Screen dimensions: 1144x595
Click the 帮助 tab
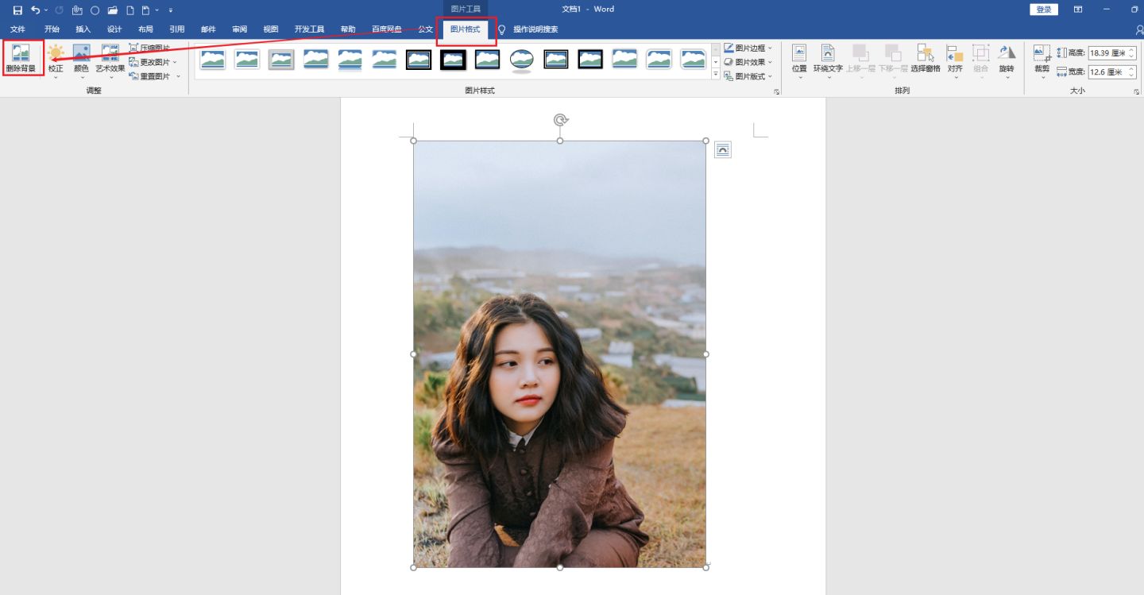[348, 29]
